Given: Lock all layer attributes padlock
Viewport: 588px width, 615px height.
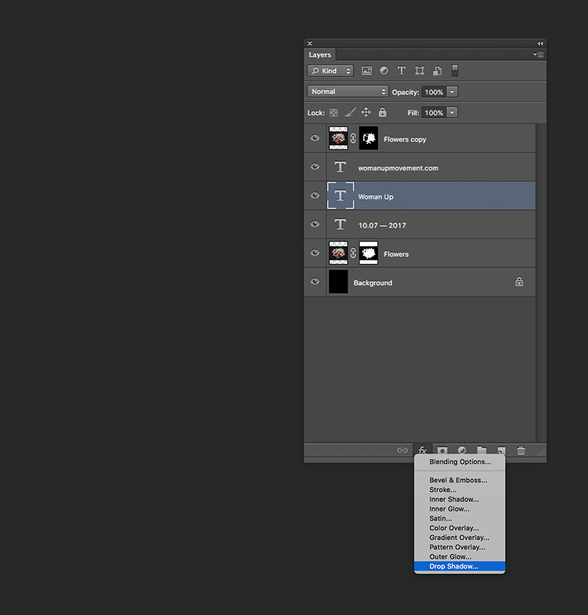Looking at the screenshot, I should tap(383, 113).
